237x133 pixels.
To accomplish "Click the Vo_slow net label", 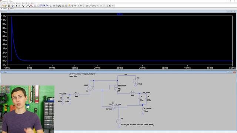I will [146, 92].
